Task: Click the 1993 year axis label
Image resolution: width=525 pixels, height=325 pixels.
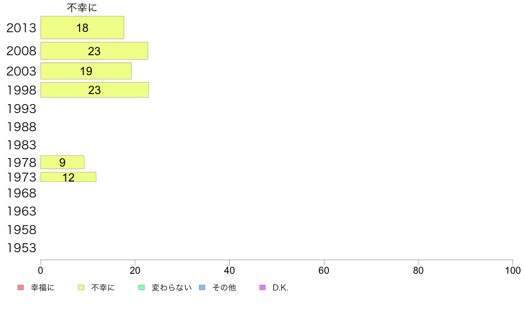Action: click(21, 109)
